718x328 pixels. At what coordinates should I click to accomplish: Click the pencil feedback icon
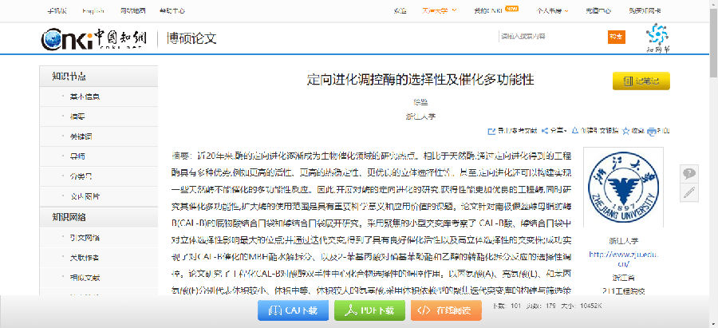688,193
